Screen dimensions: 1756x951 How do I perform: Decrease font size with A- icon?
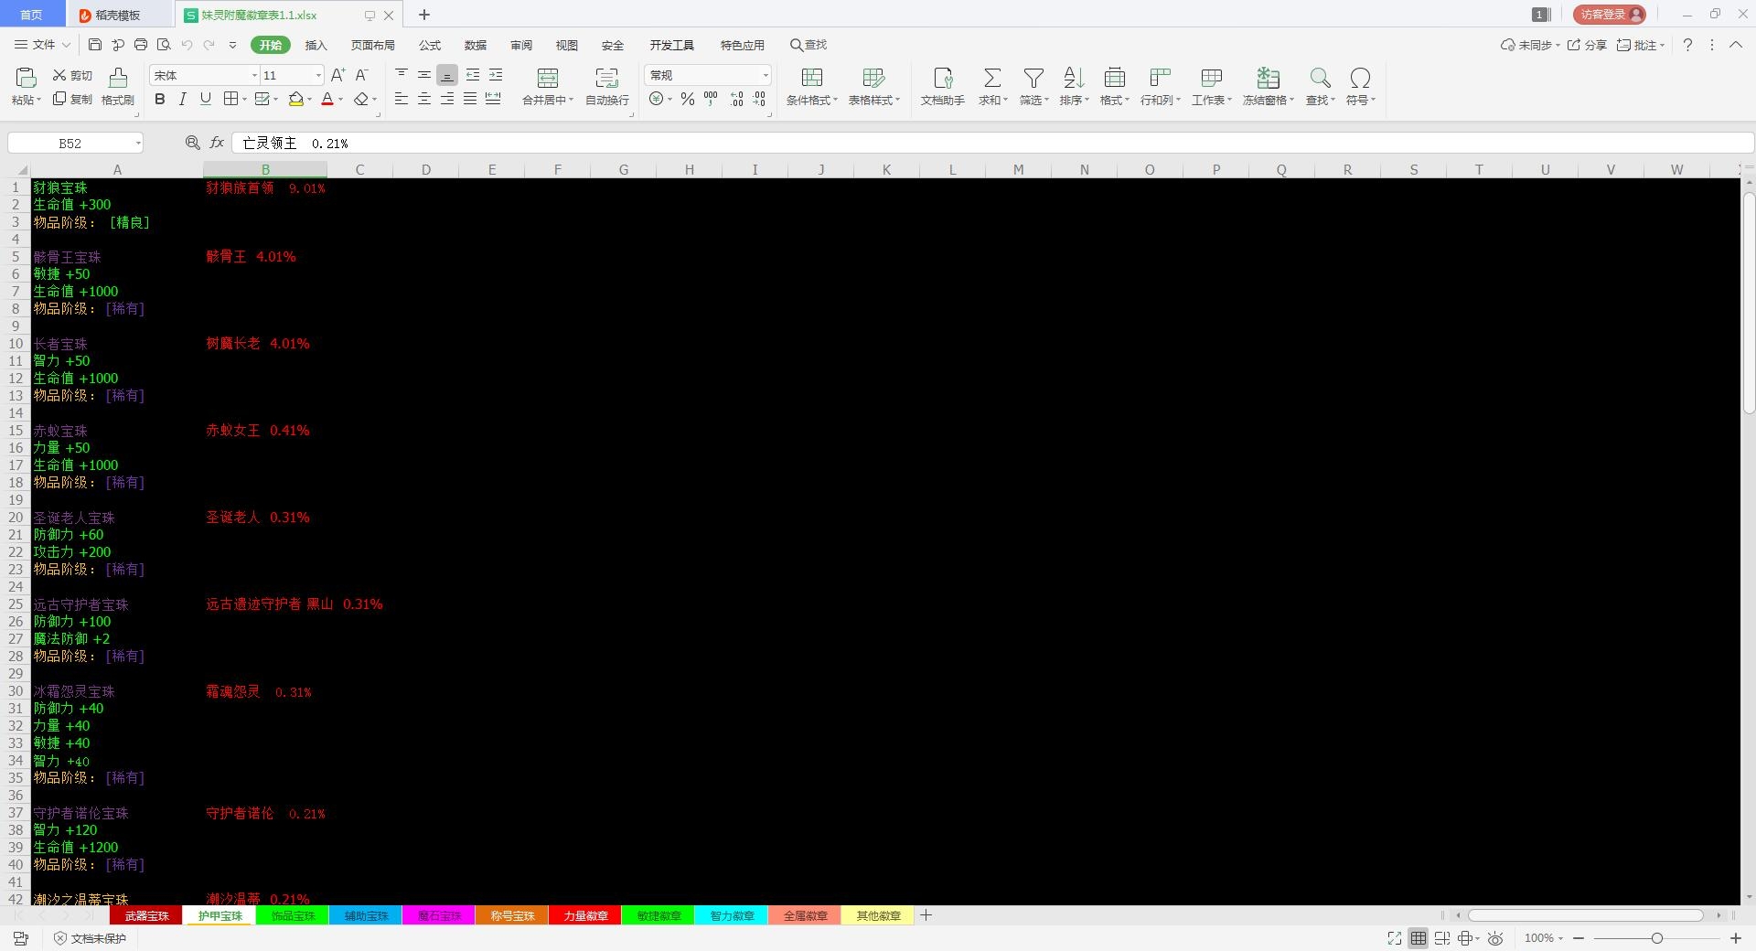point(361,75)
